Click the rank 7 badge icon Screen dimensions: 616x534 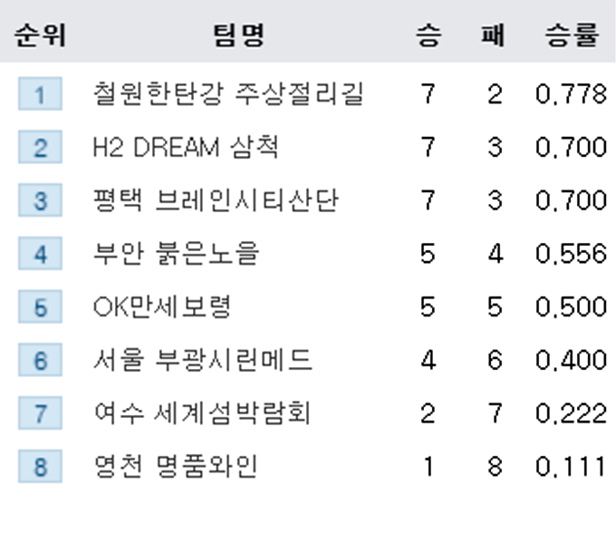click(40, 413)
